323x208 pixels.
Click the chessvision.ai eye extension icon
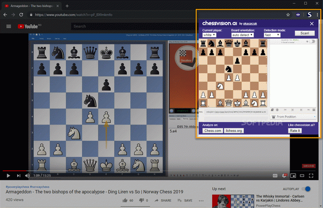pos(298,15)
